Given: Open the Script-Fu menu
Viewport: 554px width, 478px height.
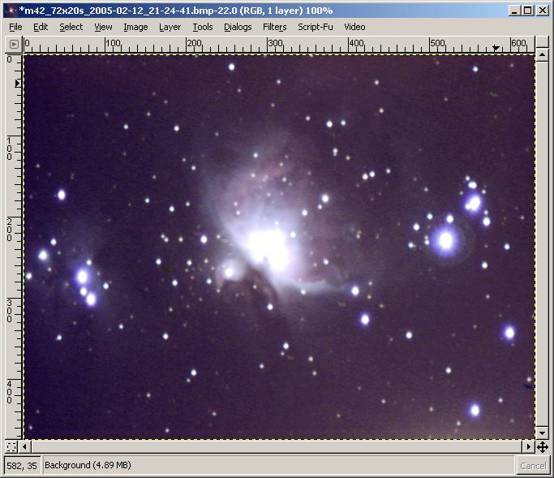Looking at the screenshot, I should tap(316, 27).
